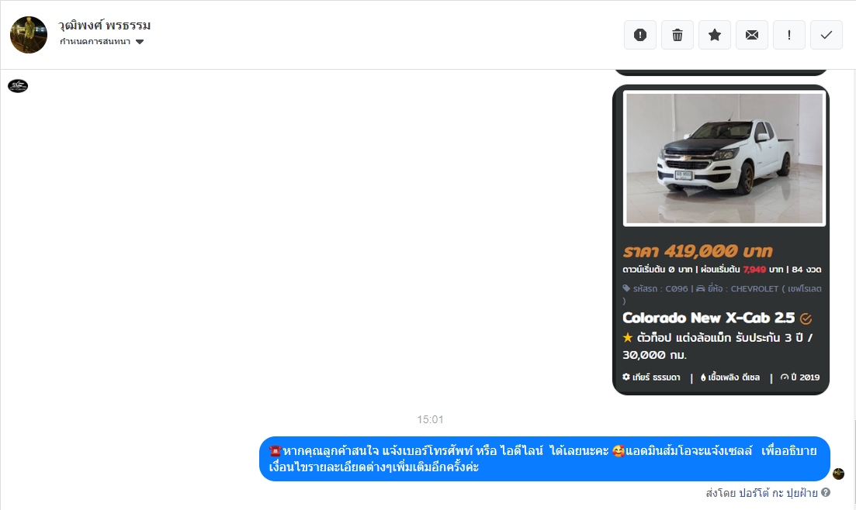Click the ส่งโดย ปอร์โต้ กะ ปุยฝ้าย label
856x510 pixels.
761,492
